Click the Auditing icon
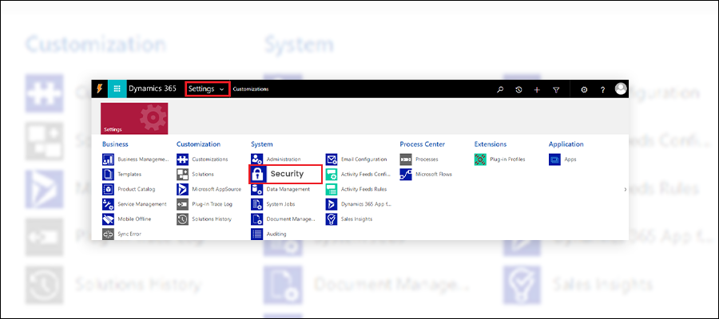 point(256,234)
